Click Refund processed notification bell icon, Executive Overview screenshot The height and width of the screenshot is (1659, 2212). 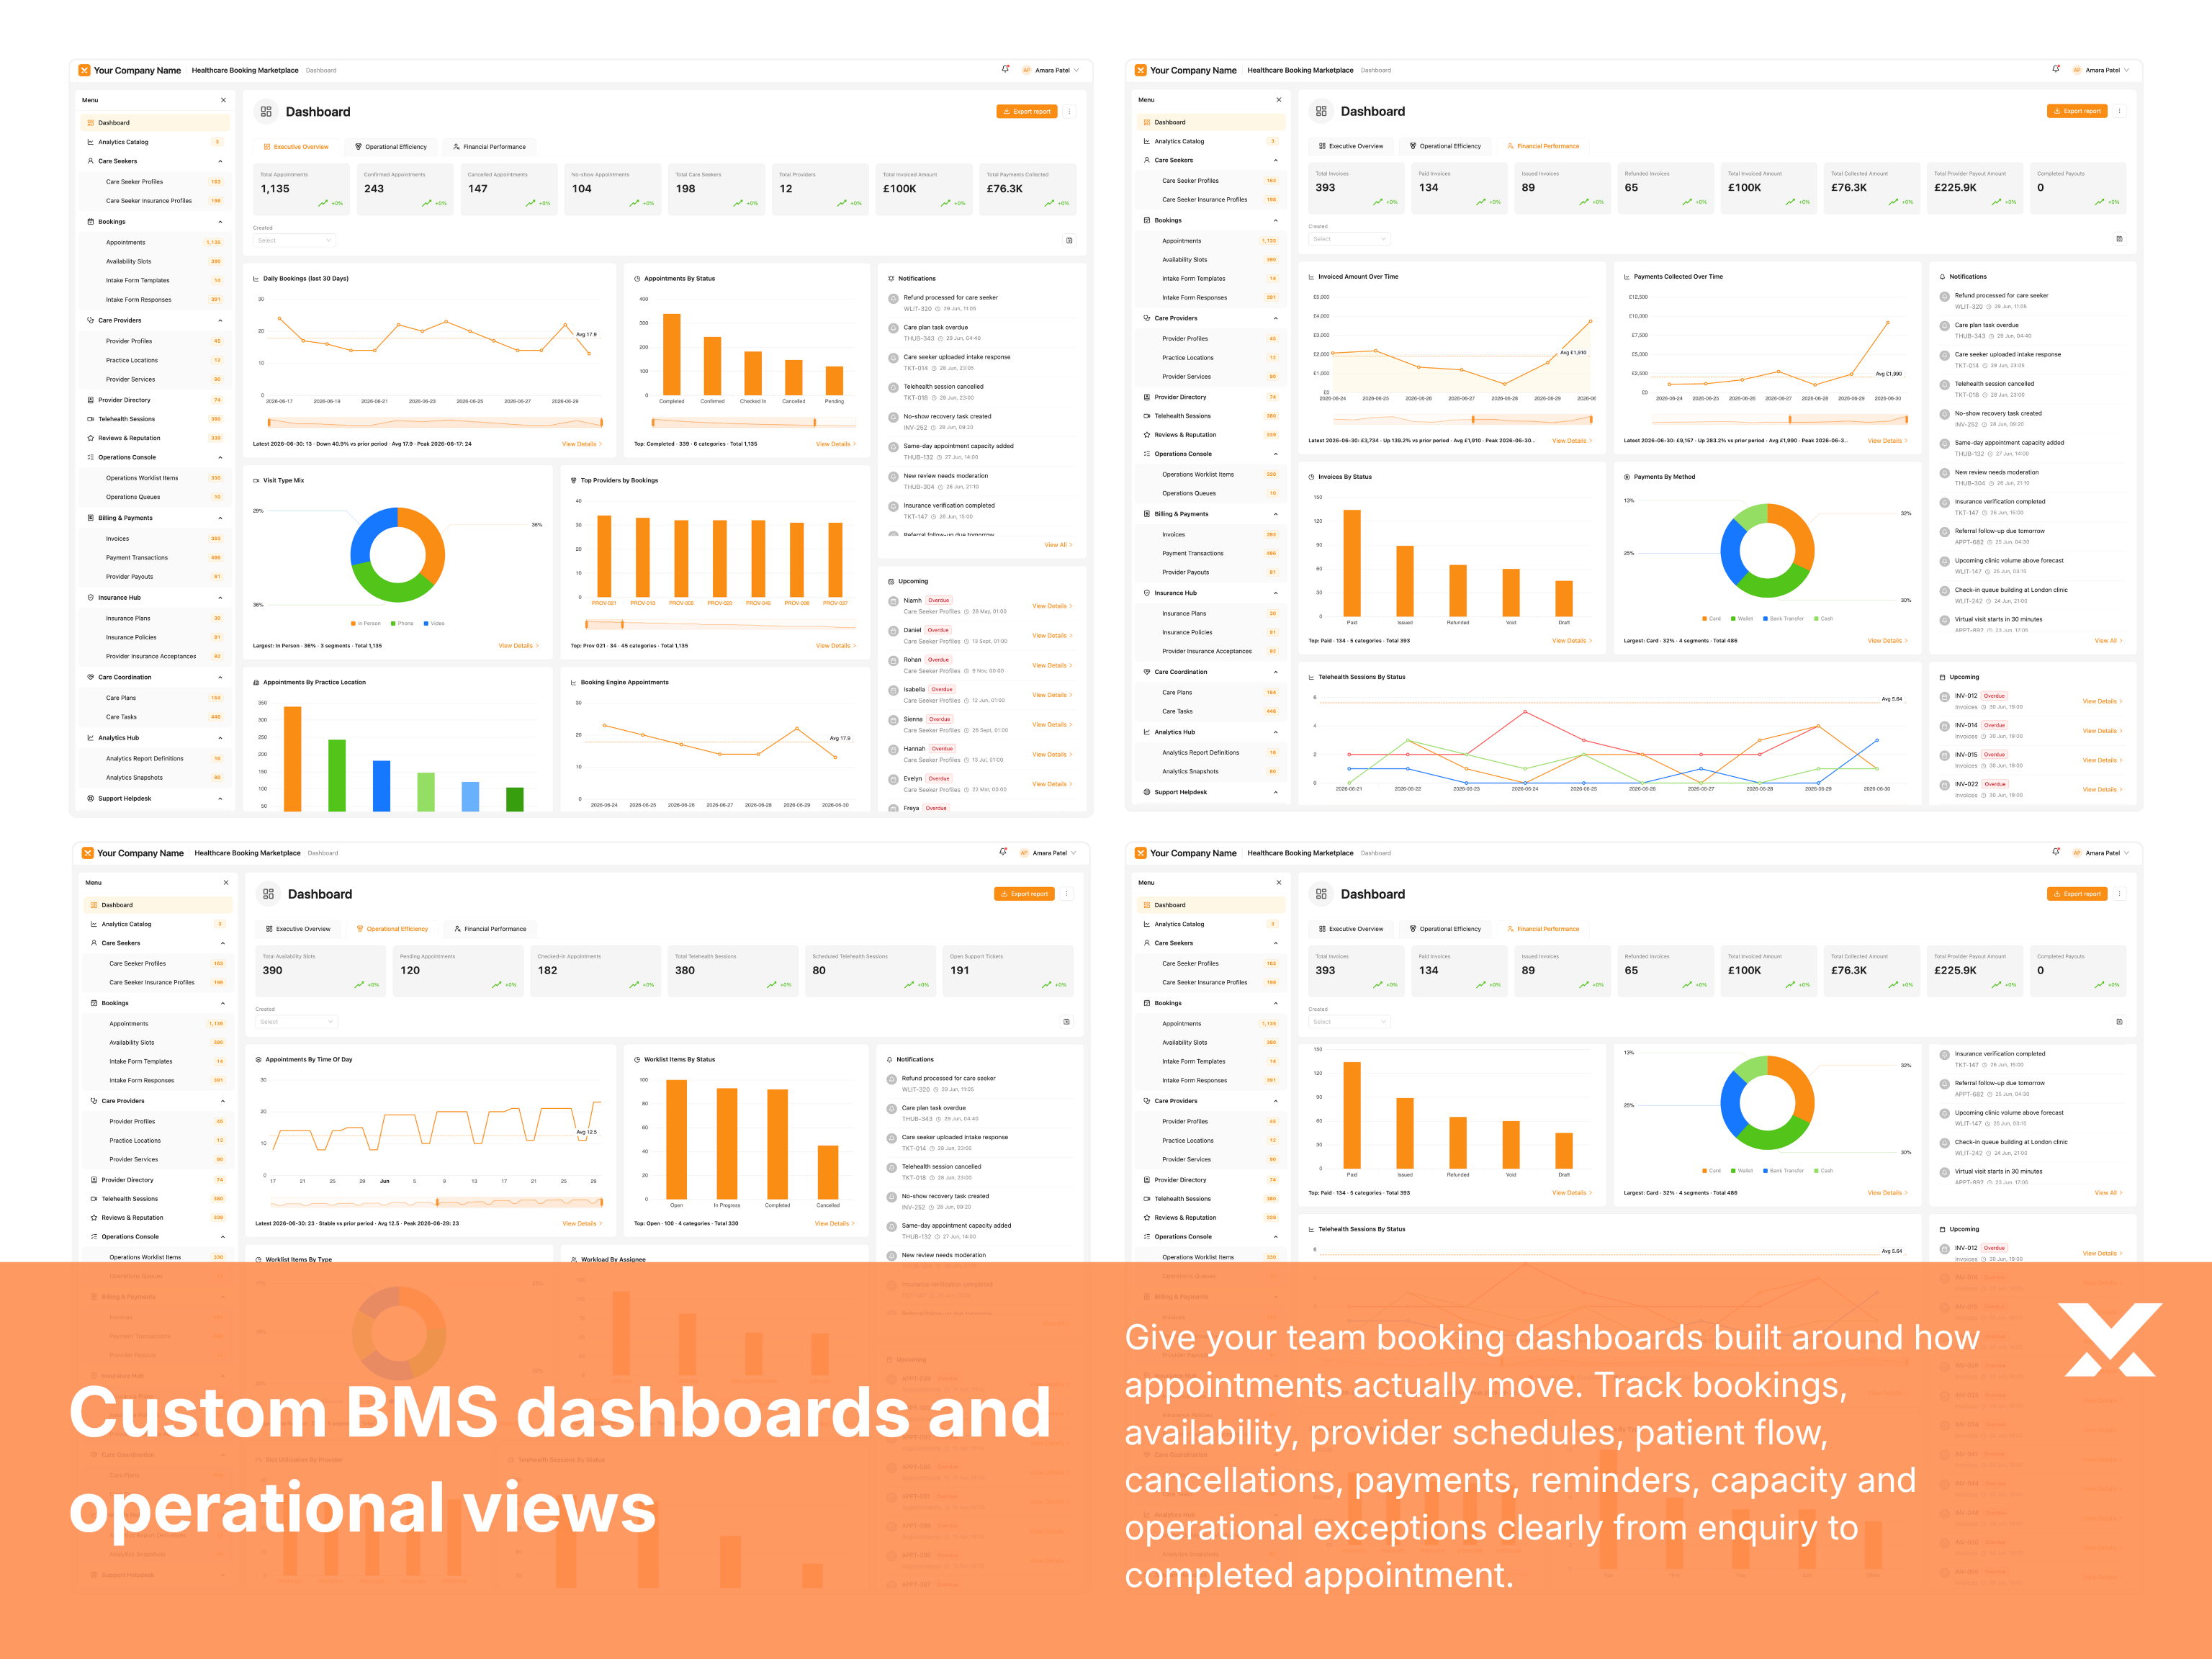[x=893, y=298]
